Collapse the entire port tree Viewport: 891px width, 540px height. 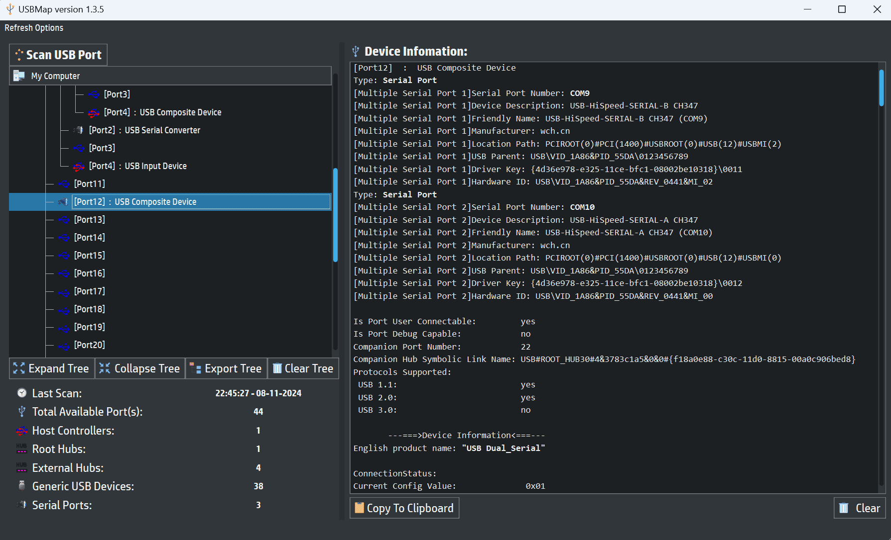pyautogui.click(x=139, y=368)
